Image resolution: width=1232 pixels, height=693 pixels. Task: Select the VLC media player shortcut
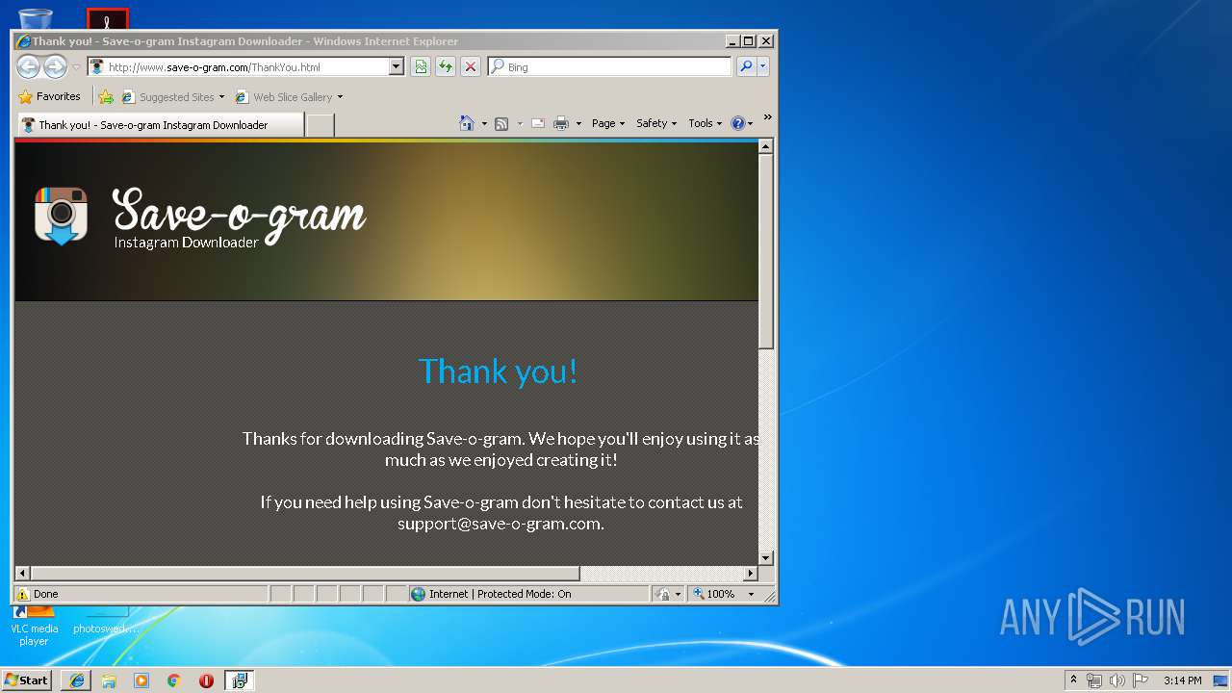pos(34,627)
